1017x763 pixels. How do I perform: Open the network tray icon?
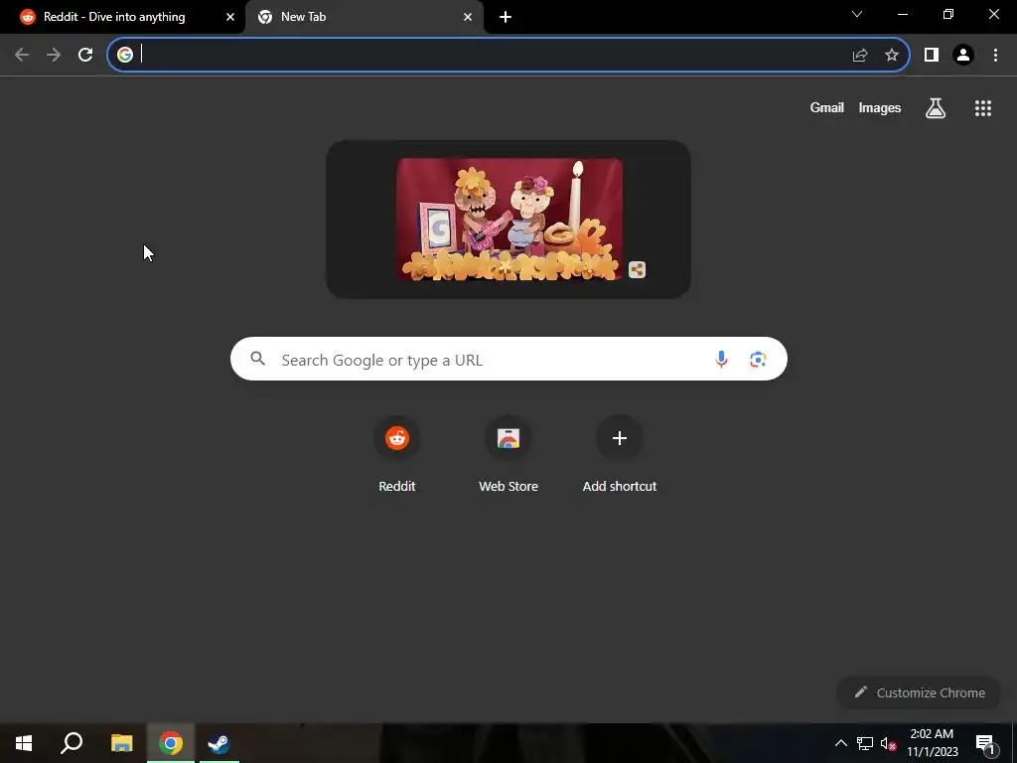pos(865,743)
